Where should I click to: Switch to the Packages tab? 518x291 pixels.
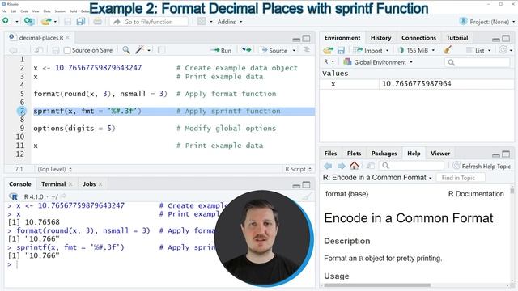click(384, 153)
